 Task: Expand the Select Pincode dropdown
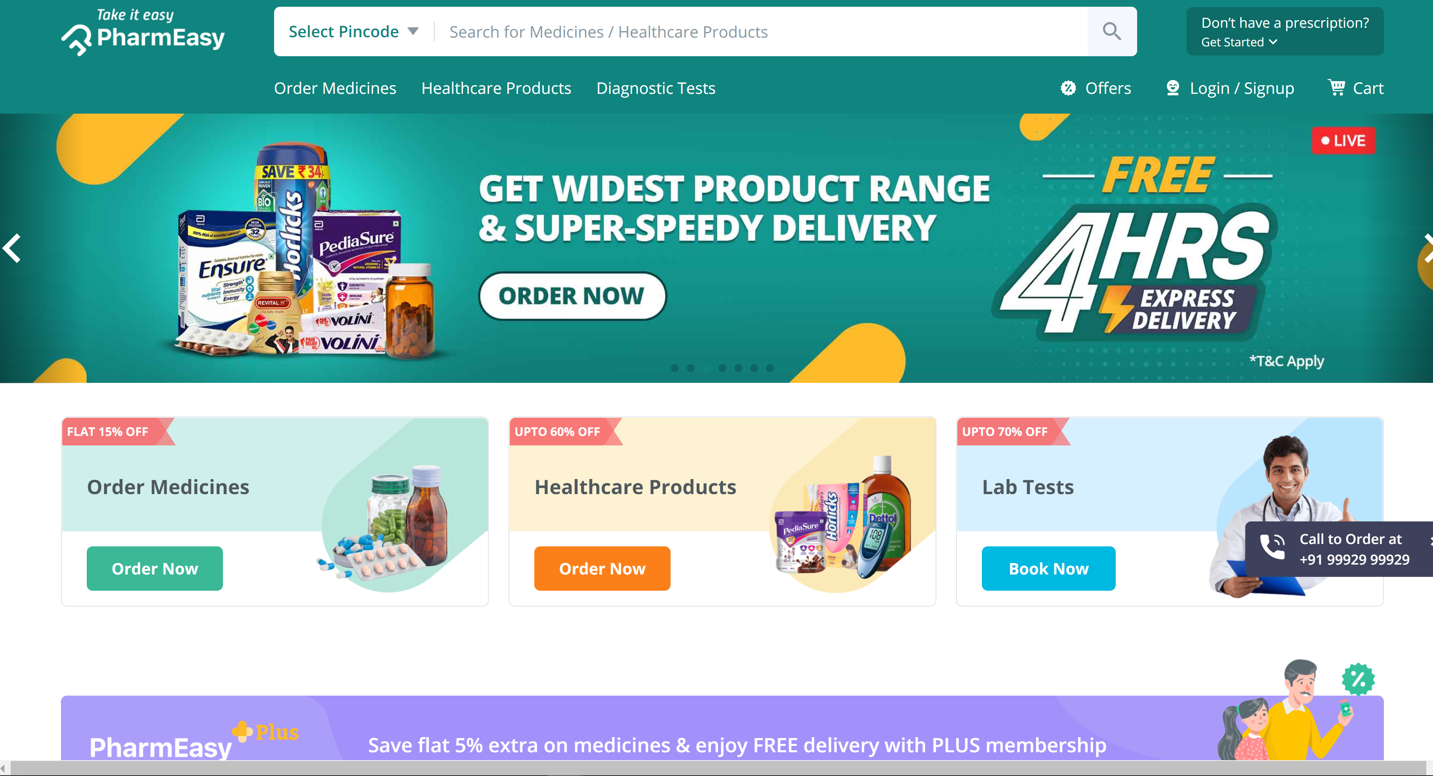354,32
